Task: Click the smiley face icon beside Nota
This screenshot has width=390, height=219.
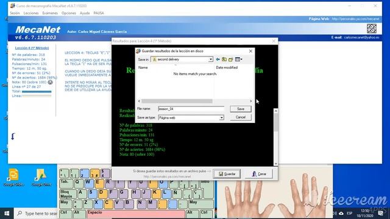Action: pos(50,82)
